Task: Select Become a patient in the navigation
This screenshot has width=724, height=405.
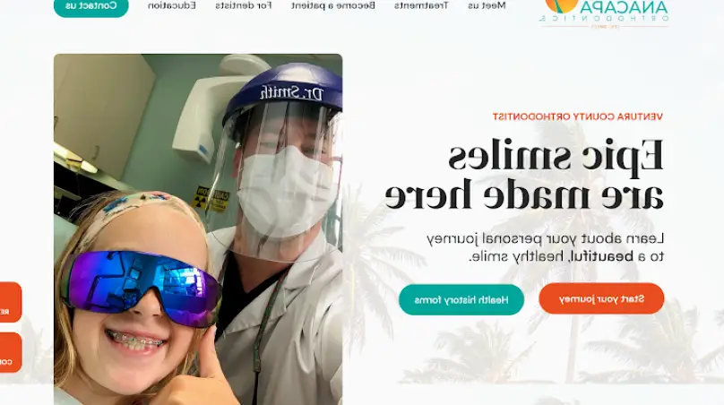Action: 333,5
